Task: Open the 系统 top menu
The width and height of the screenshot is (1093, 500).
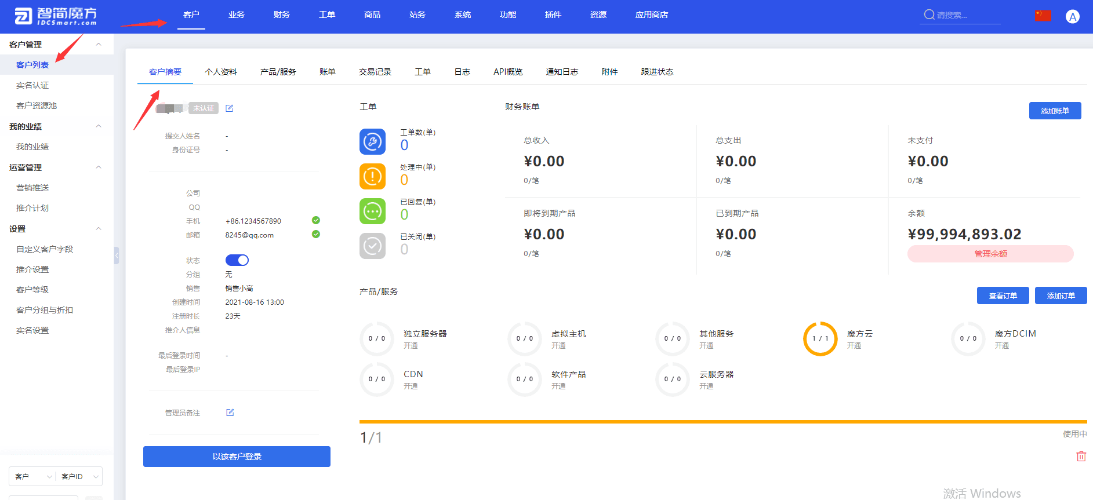Action: (463, 14)
